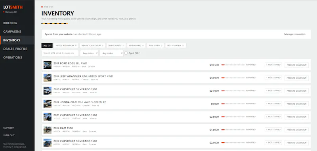Click the $24,999 price
Screen dimensions: 317x151
point(214,117)
